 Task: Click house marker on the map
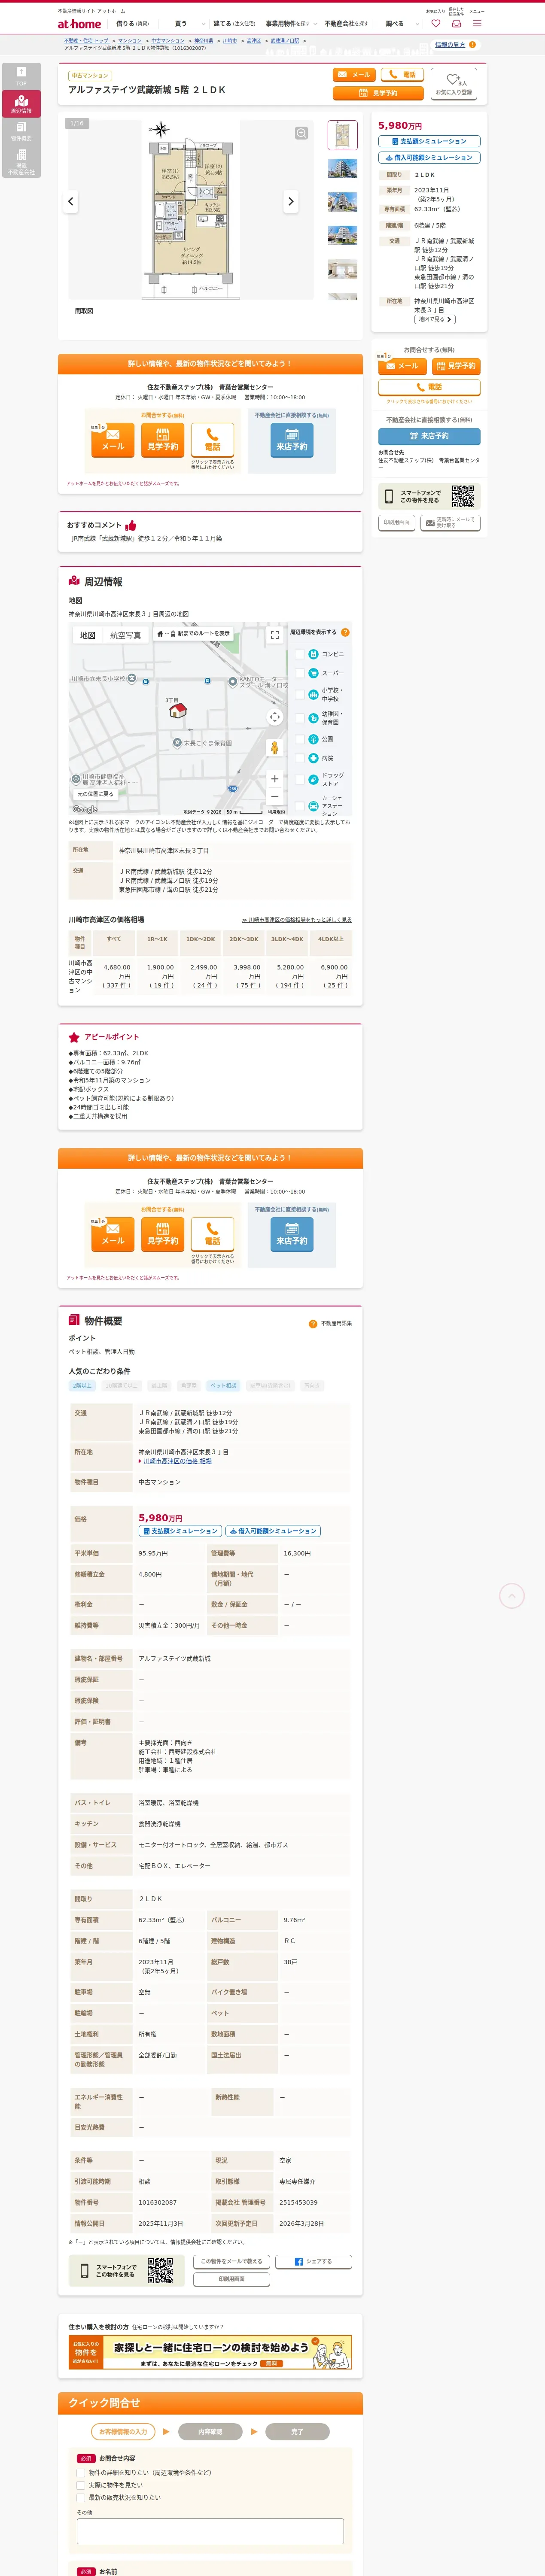(x=178, y=710)
